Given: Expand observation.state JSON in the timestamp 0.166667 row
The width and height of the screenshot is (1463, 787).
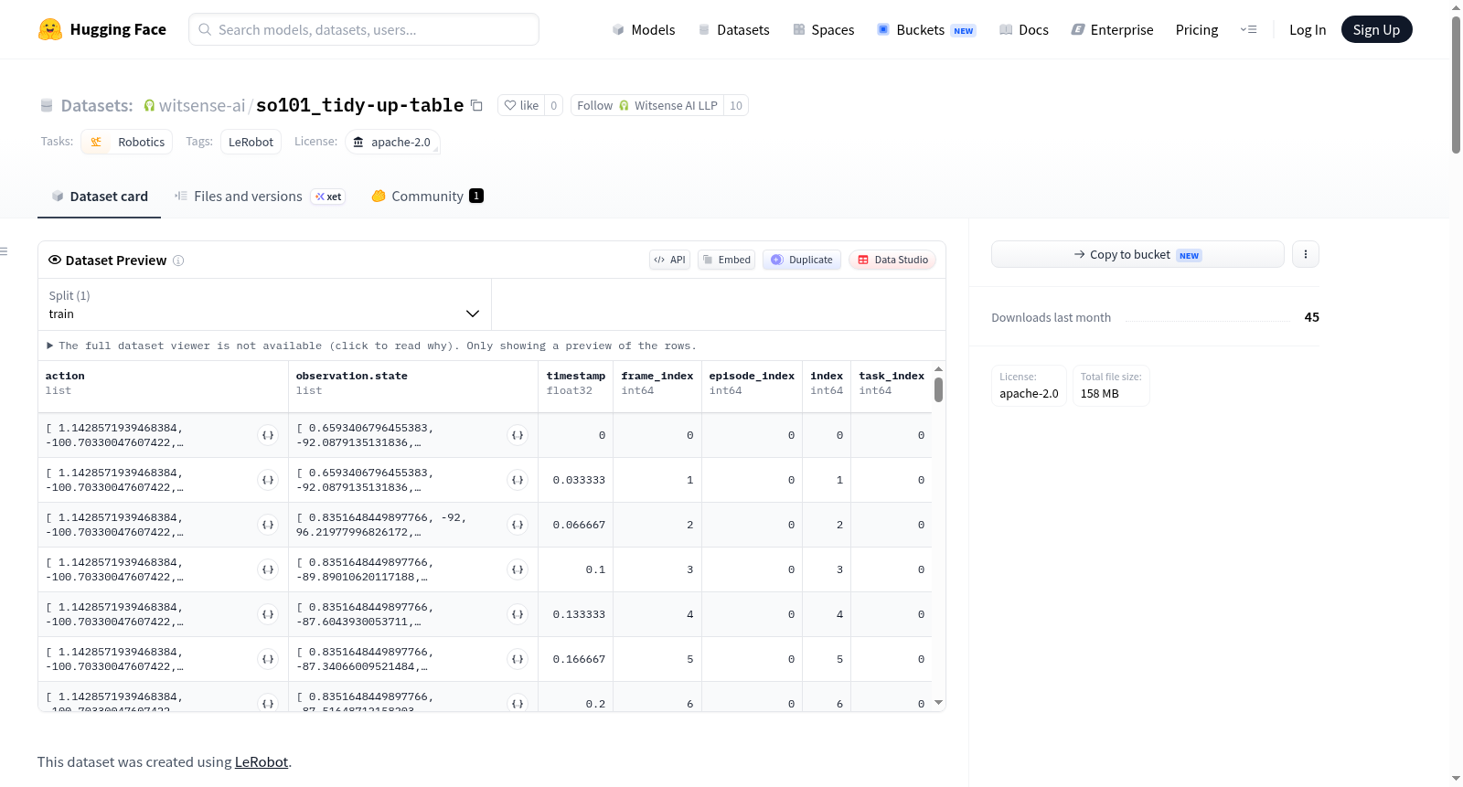Looking at the screenshot, I should coord(518,659).
